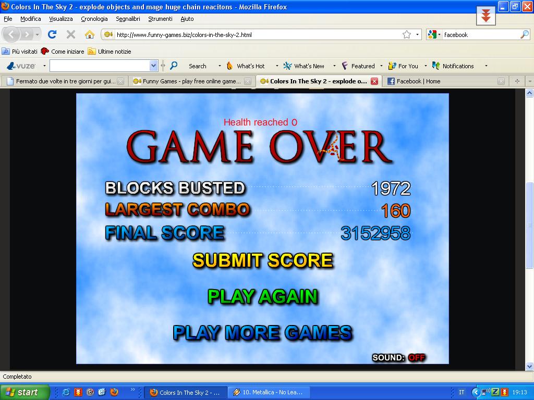
Task: Expand the Featured dropdown arrow
Action: point(381,66)
